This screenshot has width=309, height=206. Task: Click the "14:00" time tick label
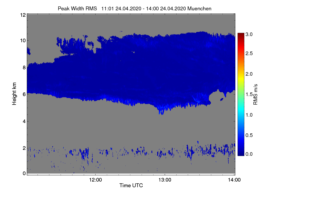(x=234, y=180)
